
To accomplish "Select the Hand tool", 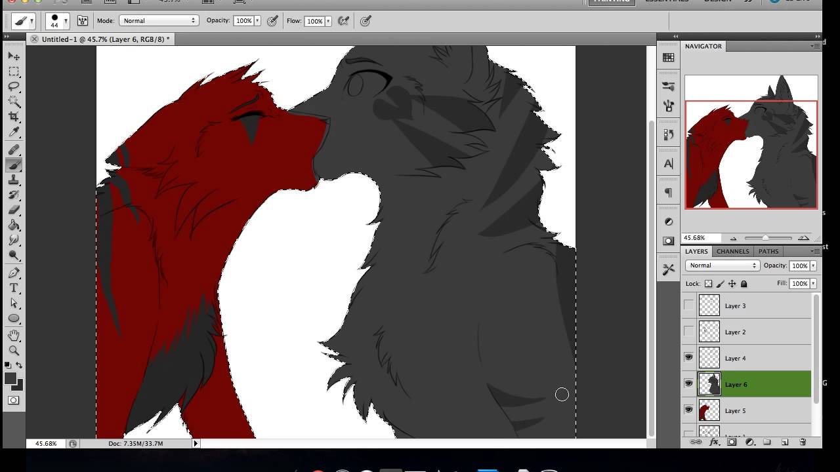I will click(x=14, y=336).
